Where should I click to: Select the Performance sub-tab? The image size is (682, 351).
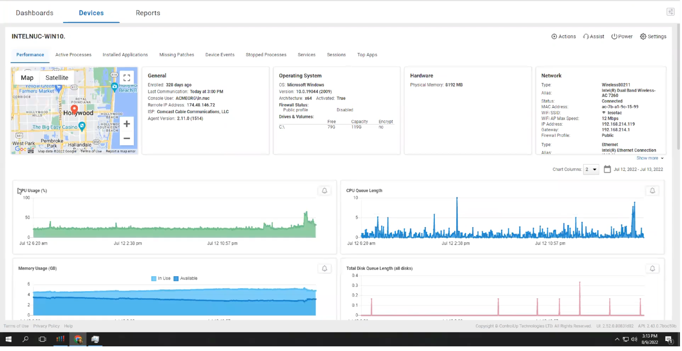pos(30,55)
